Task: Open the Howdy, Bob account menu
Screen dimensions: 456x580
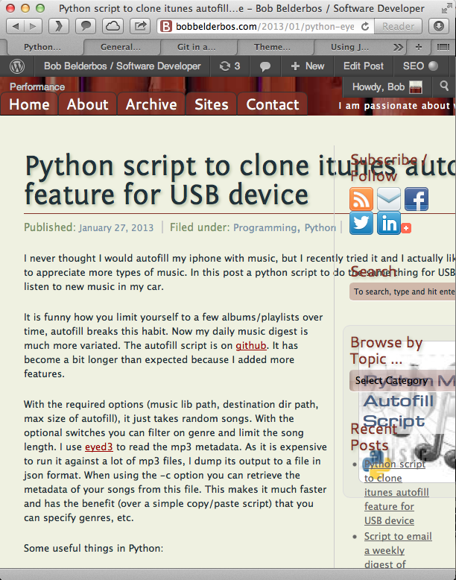Action: point(387,87)
